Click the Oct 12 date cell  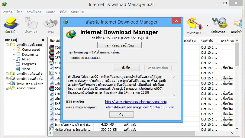coord(209,63)
